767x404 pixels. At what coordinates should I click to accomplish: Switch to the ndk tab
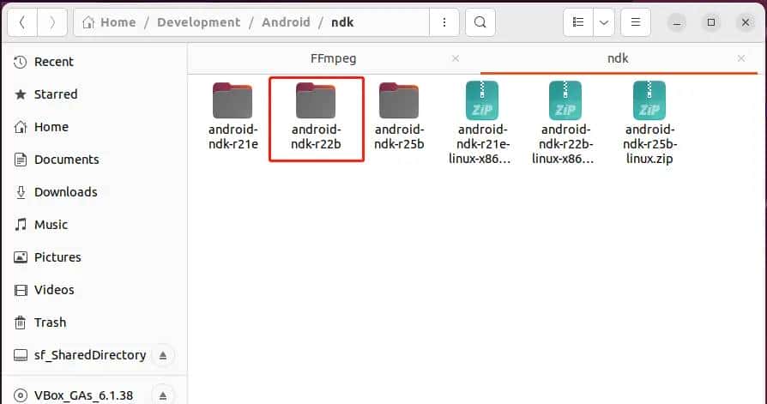[x=618, y=58]
